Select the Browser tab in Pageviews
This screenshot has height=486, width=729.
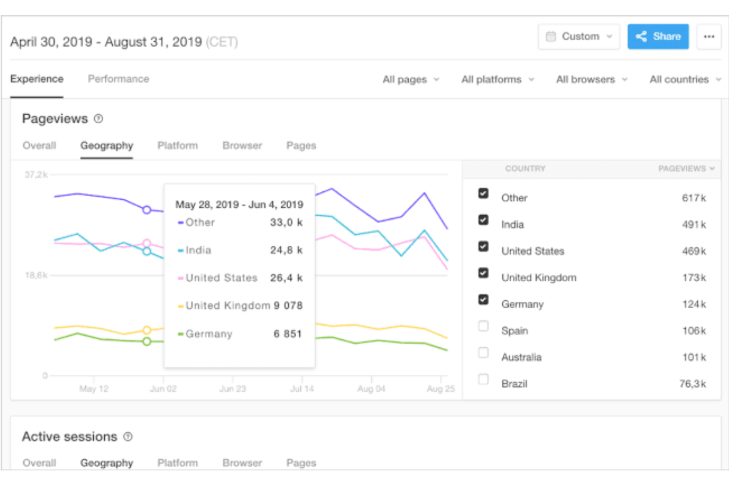click(242, 145)
